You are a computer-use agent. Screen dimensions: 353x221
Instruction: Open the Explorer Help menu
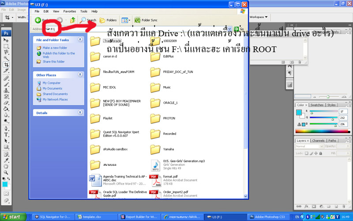pos(94,11)
